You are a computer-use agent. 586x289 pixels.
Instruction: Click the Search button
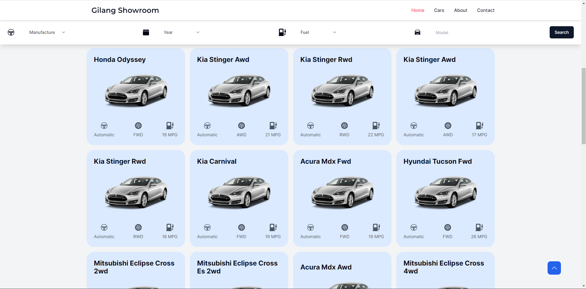click(562, 32)
